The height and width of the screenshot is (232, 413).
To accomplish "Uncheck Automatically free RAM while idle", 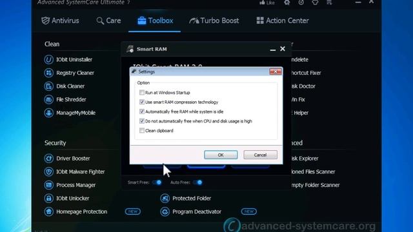I will (x=142, y=111).
